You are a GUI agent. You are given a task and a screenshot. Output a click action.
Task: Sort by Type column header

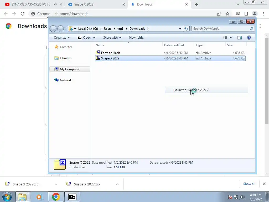[x=210, y=45]
